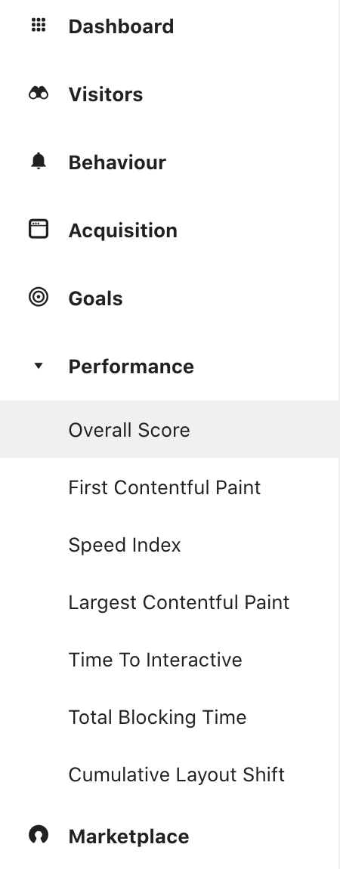The height and width of the screenshot is (869, 340).
Task: Click the Visitors binoculars icon
Action: pos(39,94)
